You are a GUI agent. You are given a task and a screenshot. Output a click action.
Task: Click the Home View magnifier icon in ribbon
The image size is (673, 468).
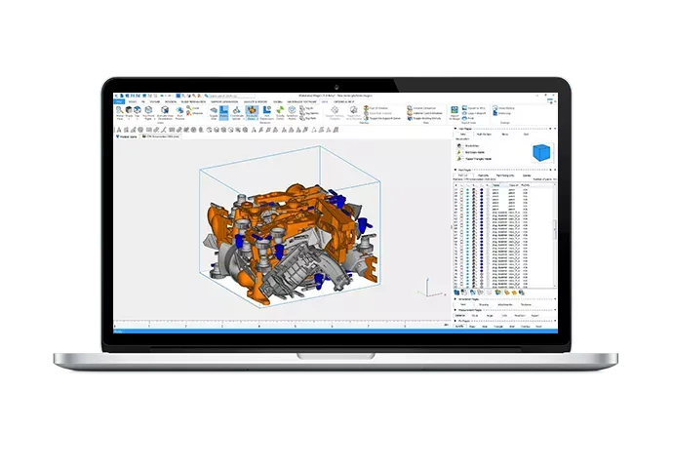pos(119,110)
